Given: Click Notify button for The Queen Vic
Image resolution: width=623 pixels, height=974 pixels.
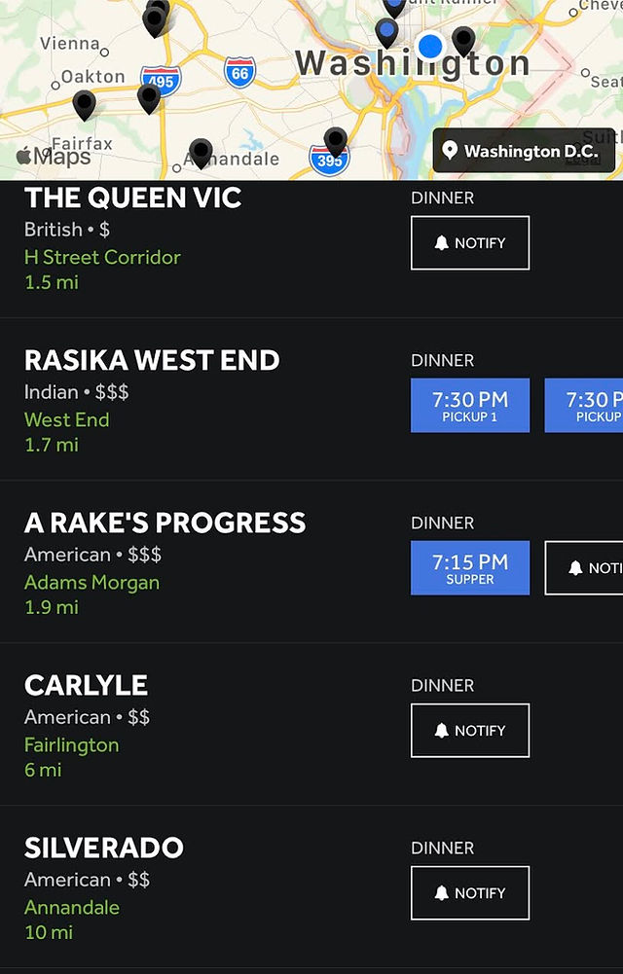Looking at the screenshot, I should [x=470, y=243].
